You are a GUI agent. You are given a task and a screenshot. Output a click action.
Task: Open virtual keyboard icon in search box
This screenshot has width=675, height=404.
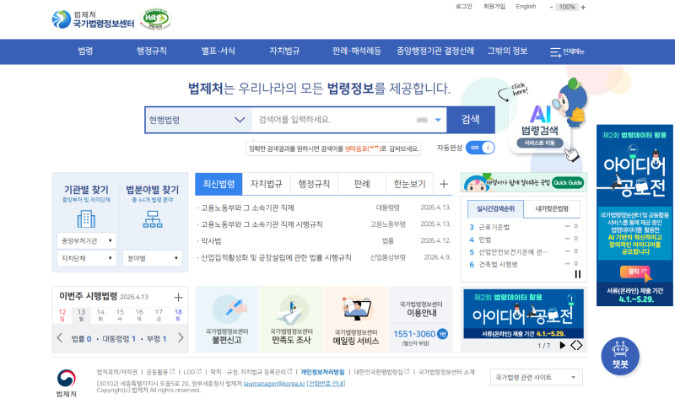point(422,120)
